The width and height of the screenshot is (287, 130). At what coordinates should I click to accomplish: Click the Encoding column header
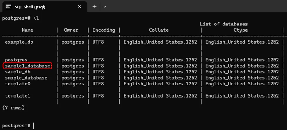104,30
